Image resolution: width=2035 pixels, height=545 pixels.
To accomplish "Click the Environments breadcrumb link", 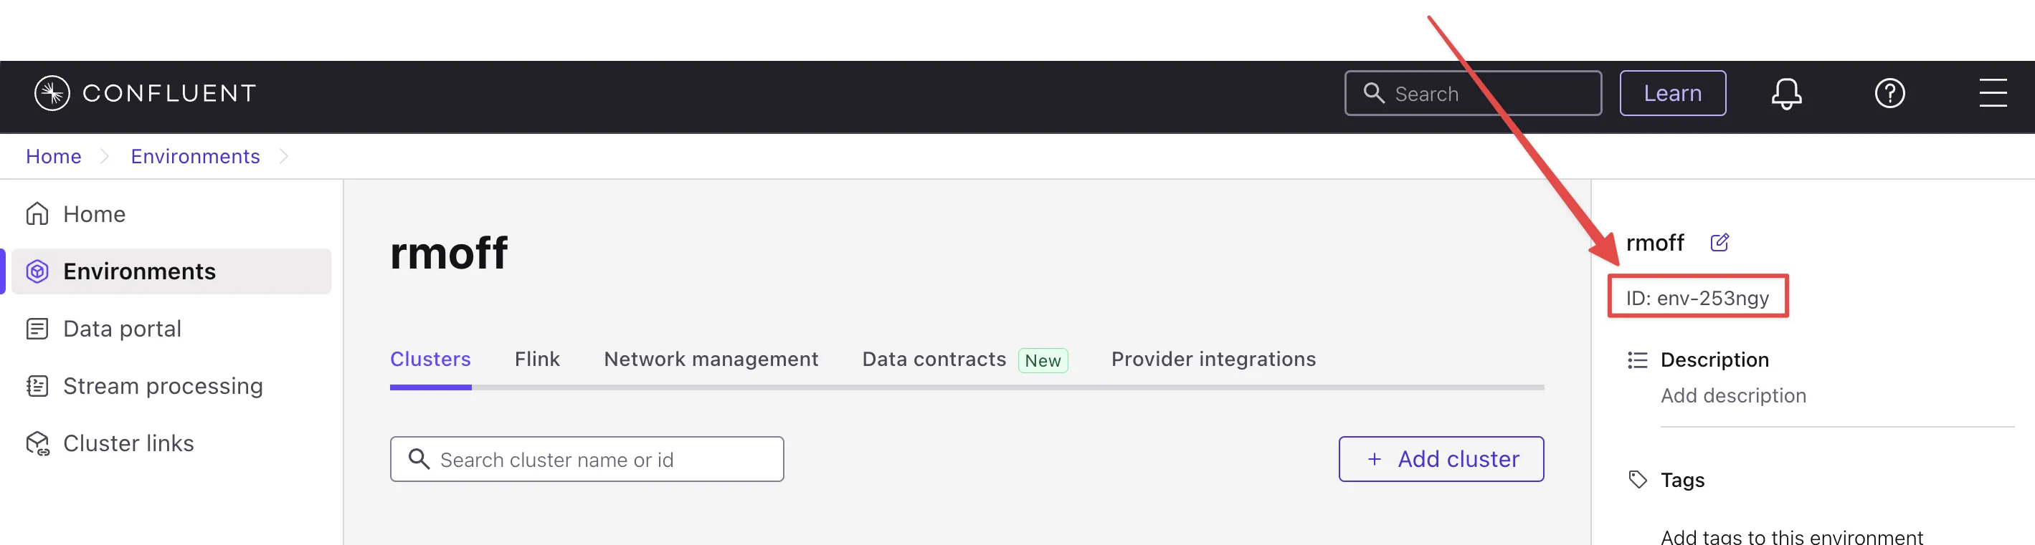I will coord(195,156).
